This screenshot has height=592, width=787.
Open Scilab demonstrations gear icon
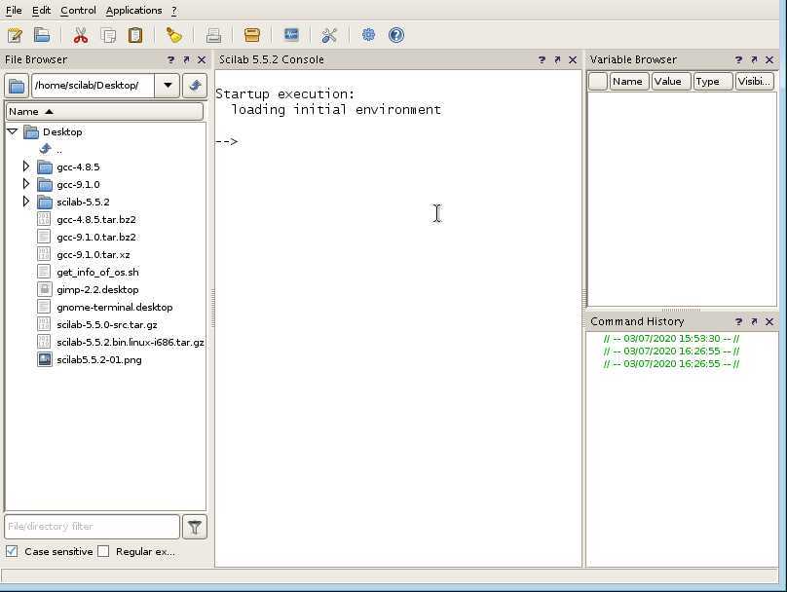368,35
